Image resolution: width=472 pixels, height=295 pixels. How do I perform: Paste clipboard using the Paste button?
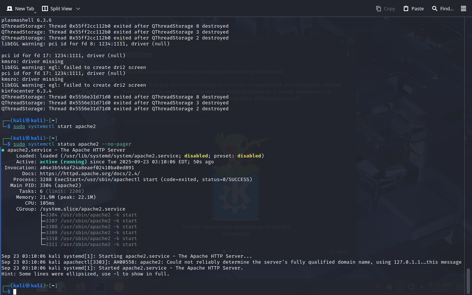pos(413,8)
